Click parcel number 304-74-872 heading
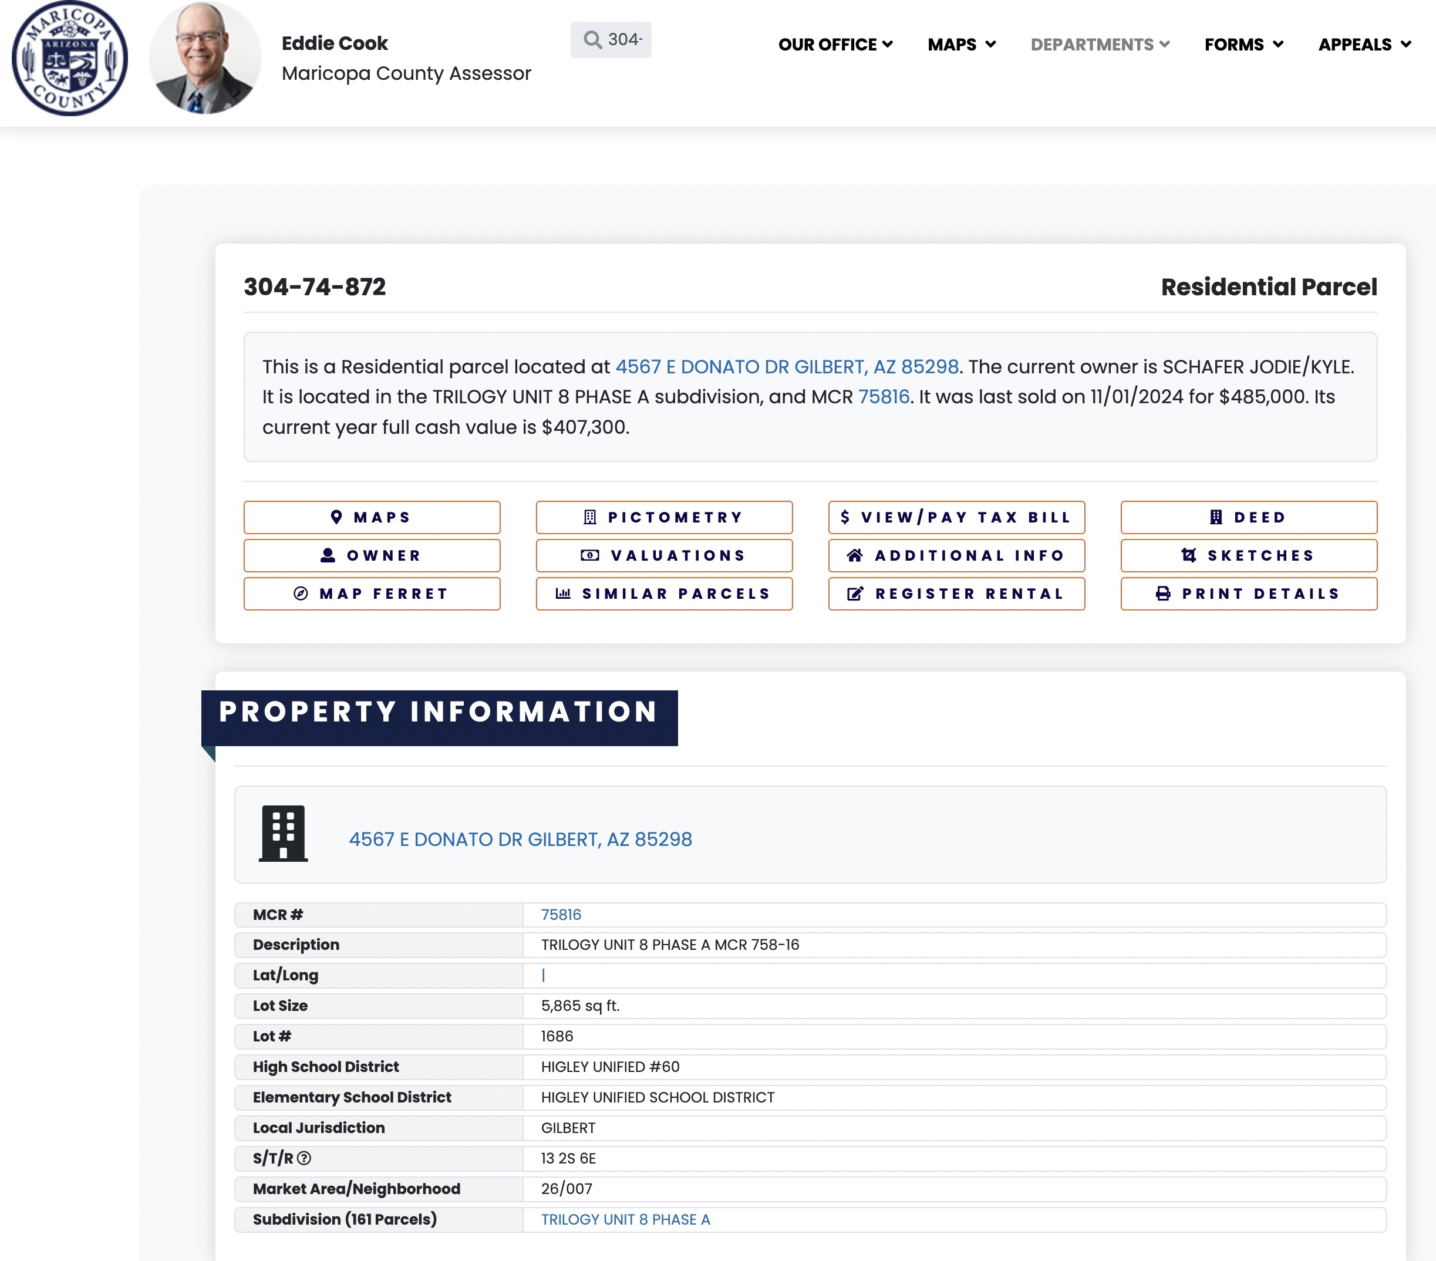This screenshot has width=1436, height=1261. pyautogui.click(x=315, y=286)
